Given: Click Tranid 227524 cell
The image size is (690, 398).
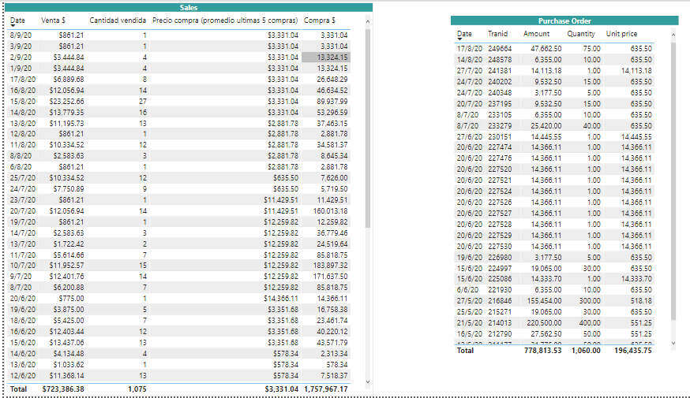Looking at the screenshot, I should point(500,191).
